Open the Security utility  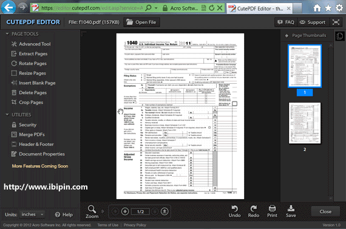24,125
